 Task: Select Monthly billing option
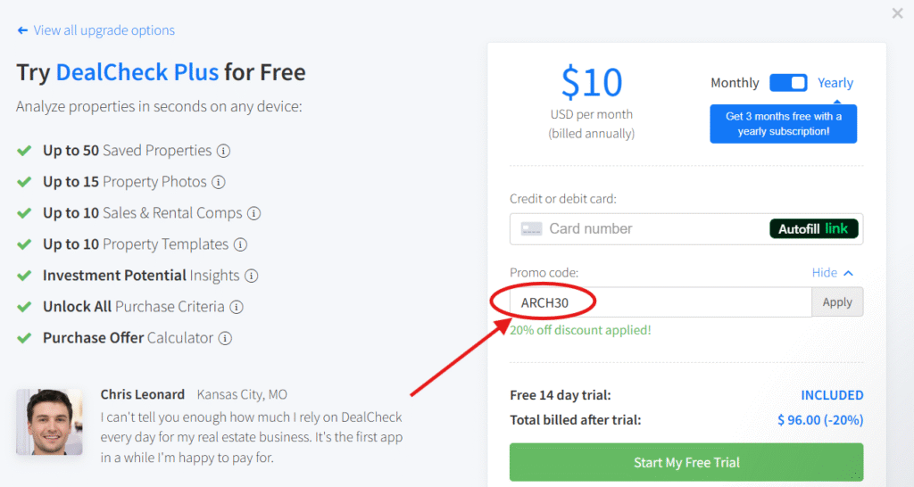pos(735,83)
